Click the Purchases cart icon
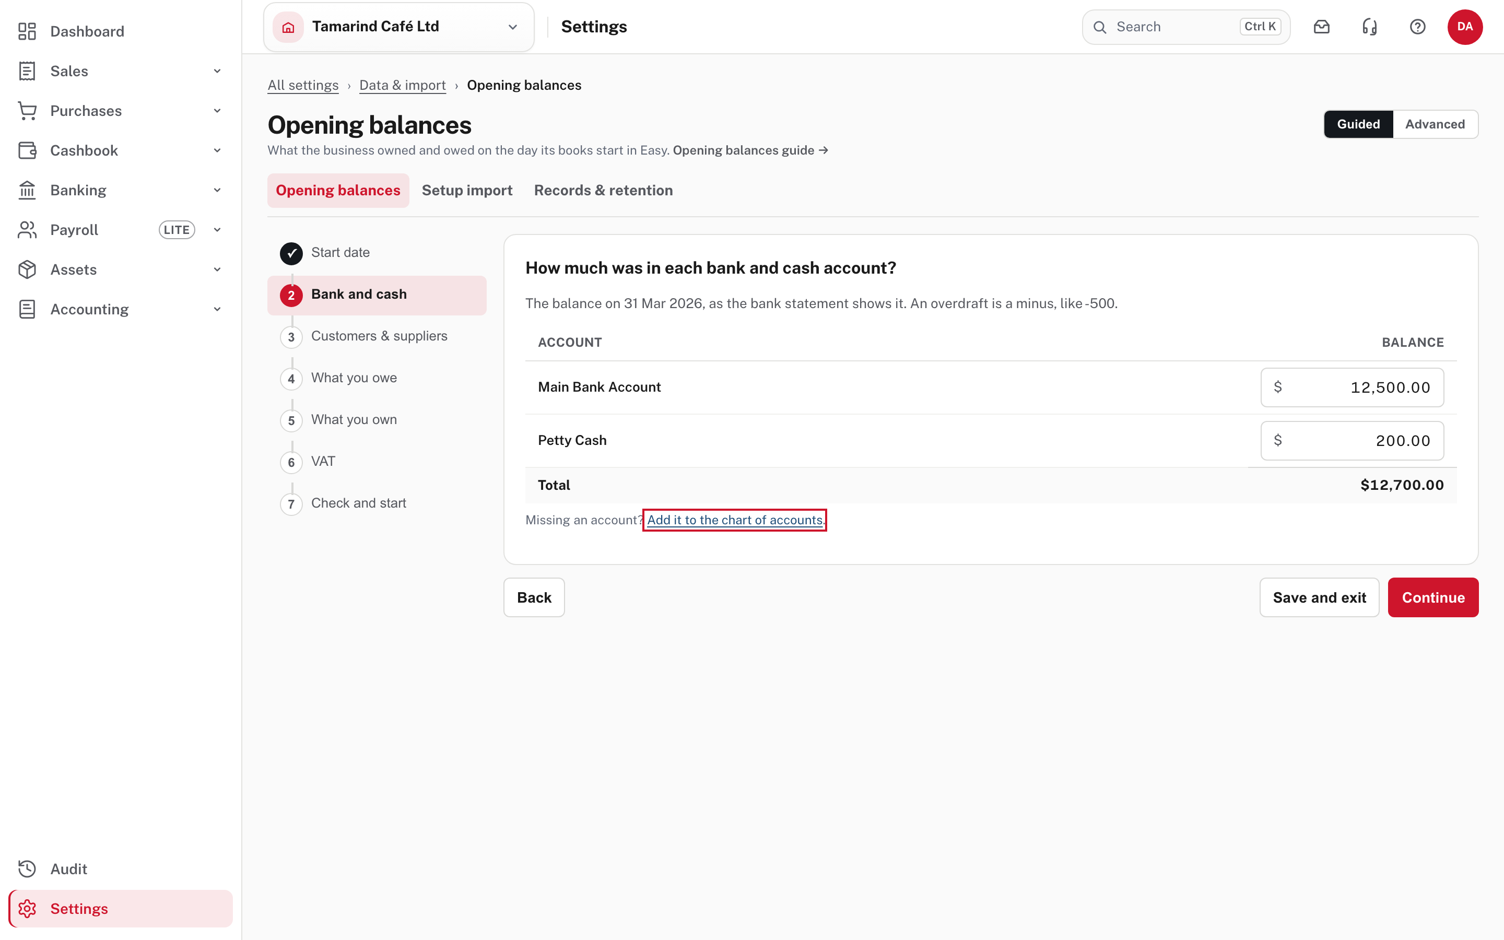 click(x=27, y=111)
